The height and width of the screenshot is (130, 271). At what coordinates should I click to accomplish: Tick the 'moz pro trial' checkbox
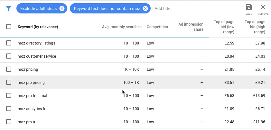[9, 122]
